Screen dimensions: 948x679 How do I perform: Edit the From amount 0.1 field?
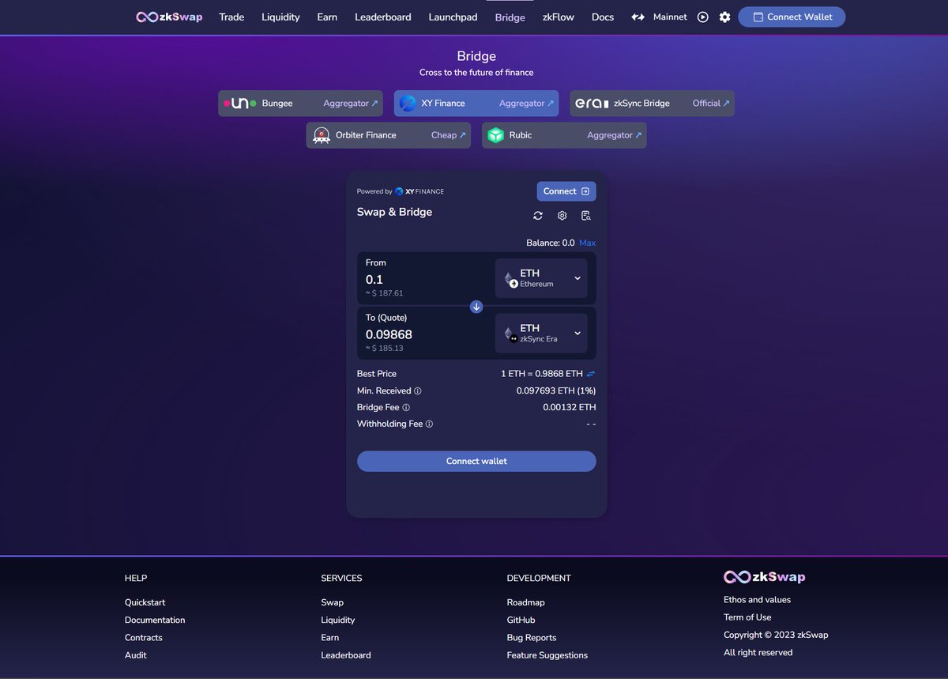[374, 280]
